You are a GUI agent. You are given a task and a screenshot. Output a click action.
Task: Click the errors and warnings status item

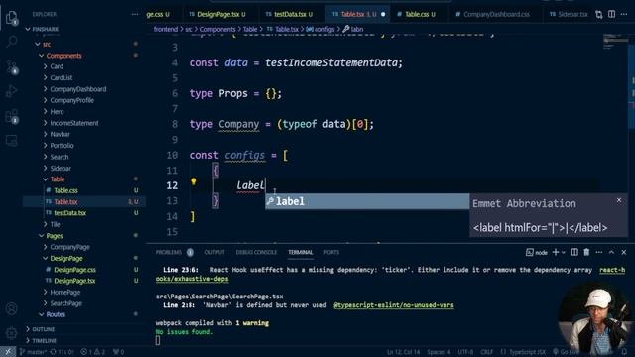coord(92,352)
